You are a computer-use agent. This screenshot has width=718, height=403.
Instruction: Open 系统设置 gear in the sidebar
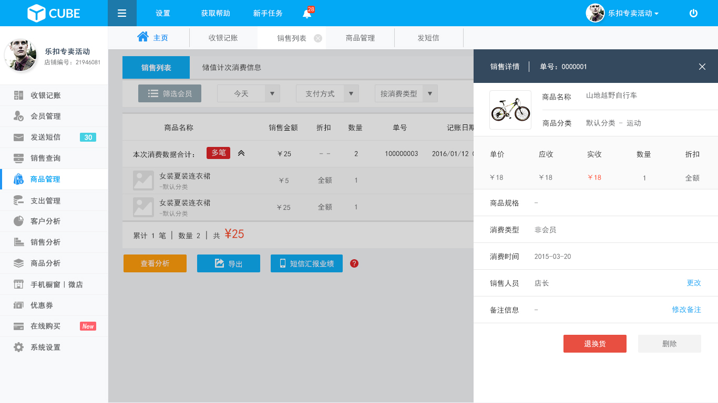[x=19, y=347]
